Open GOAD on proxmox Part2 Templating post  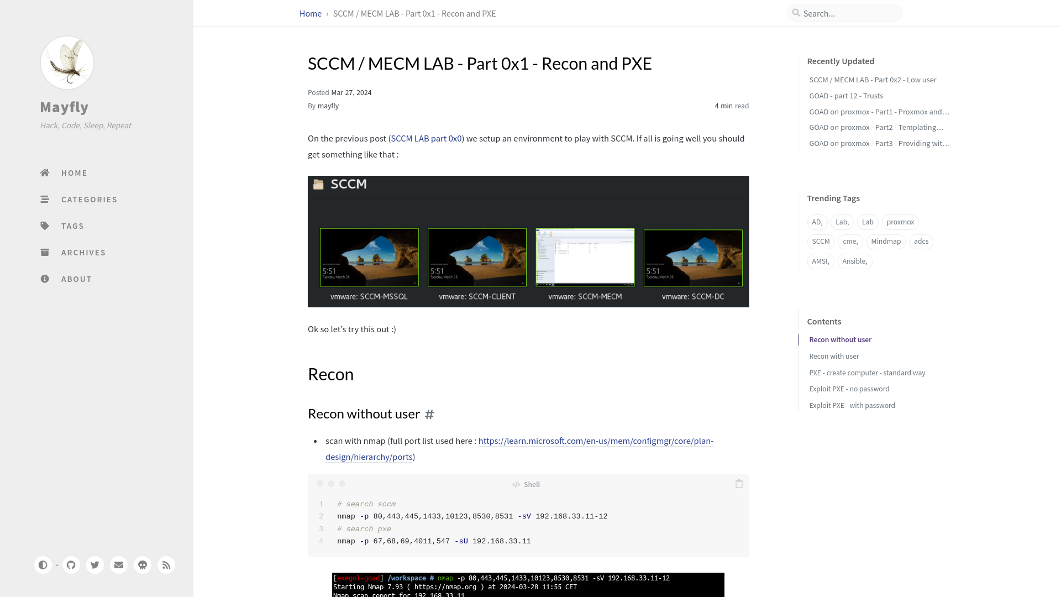(x=876, y=128)
